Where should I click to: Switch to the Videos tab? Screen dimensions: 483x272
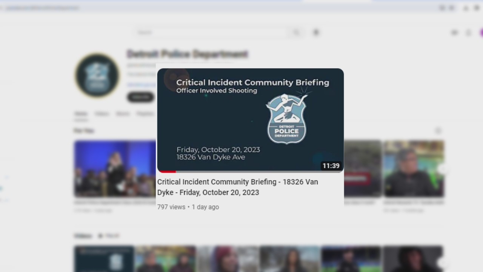pos(102,114)
